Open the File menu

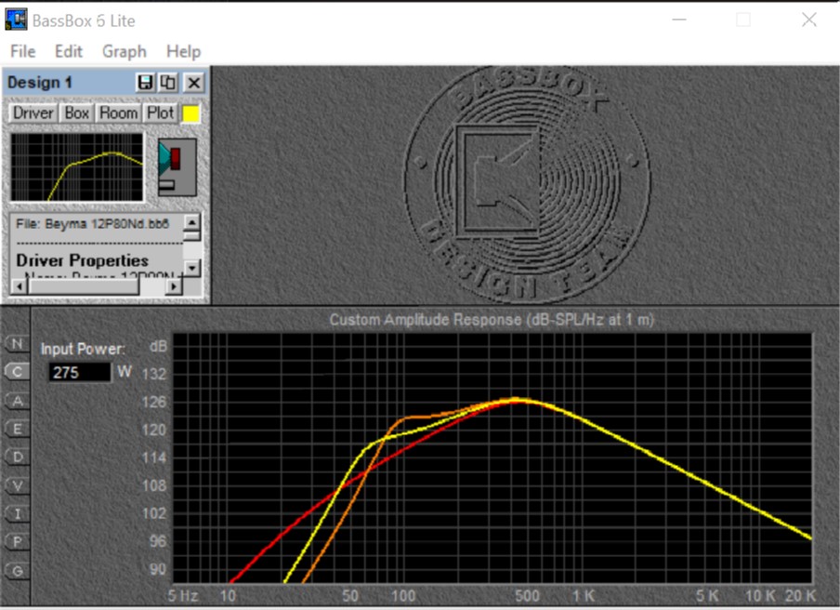[x=22, y=51]
